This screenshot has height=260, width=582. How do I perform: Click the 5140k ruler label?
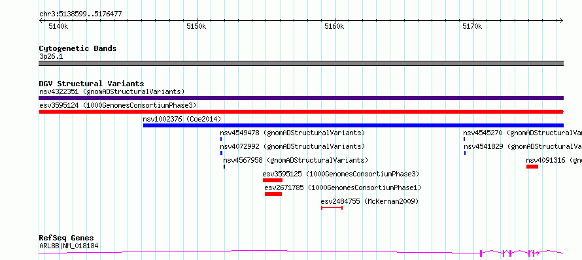tap(59, 26)
